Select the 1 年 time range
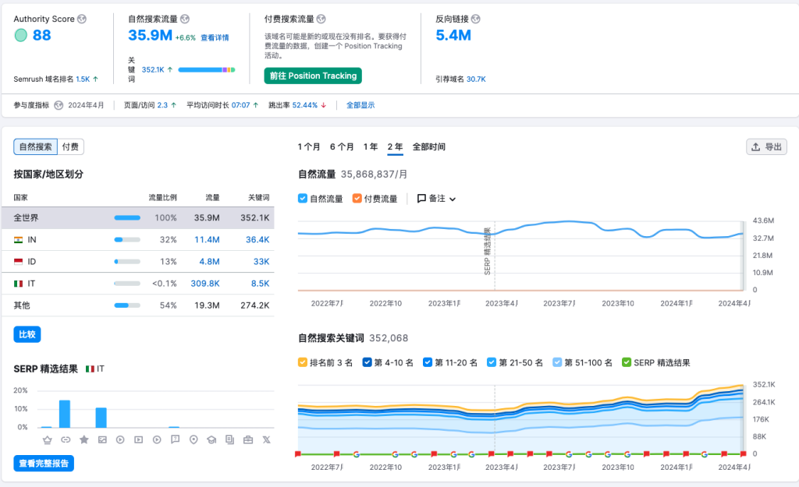This screenshot has width=799, height=487. pyautogui.click(x=371, y=147)
